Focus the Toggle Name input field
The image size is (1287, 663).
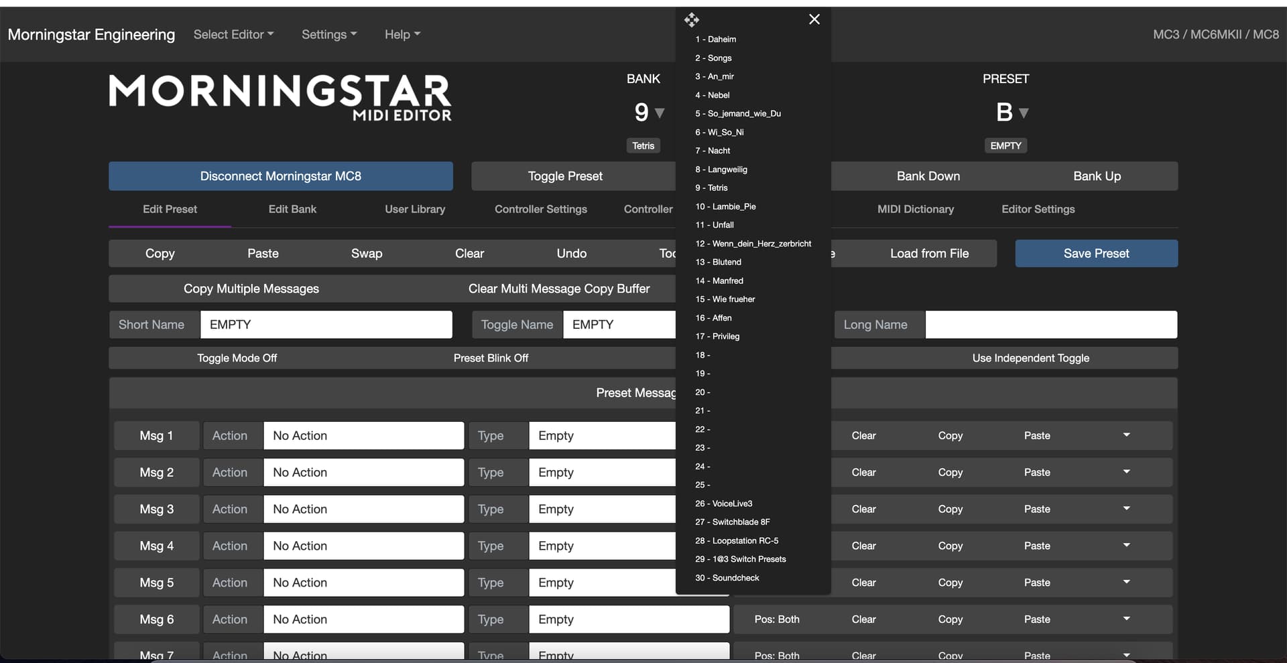coord(619,324)
